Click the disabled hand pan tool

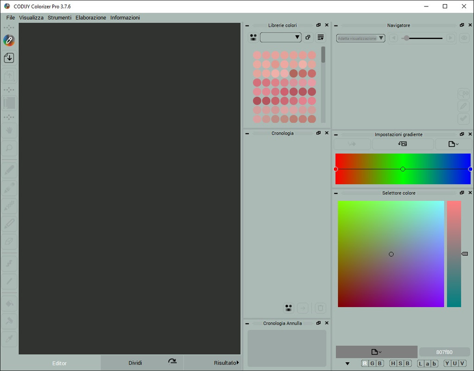pyautogui.click(x=9, y=130)
